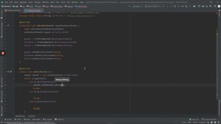Open the Window menu
Screen dimensions: 221x124
point(75,2)
